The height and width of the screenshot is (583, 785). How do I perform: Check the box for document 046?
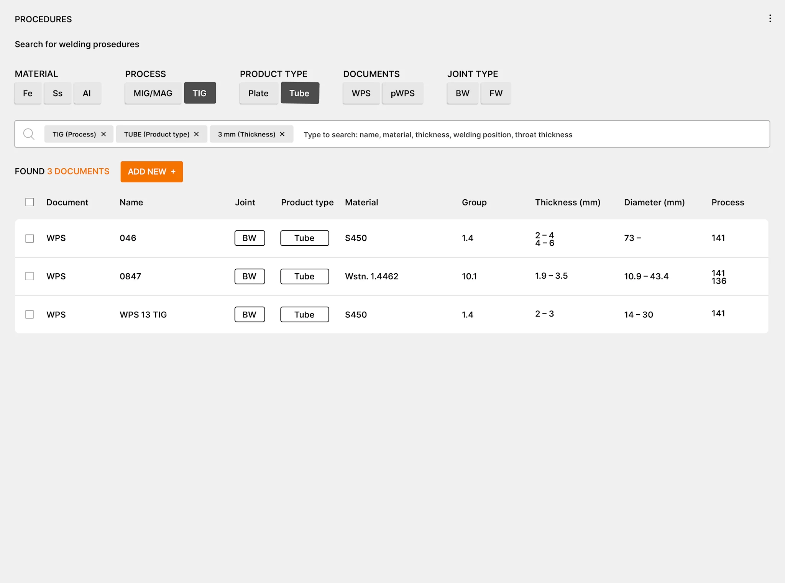pos(30,238)
